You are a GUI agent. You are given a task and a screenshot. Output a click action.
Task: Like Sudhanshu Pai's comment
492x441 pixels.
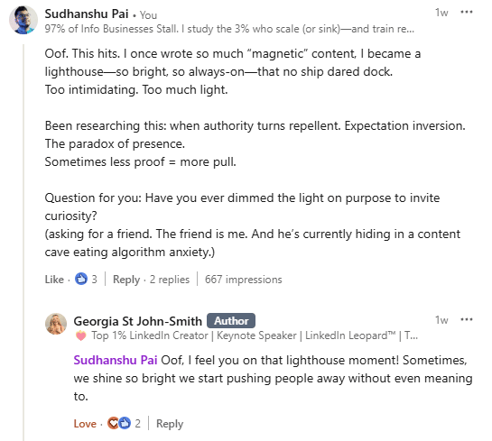click(54, 280)
